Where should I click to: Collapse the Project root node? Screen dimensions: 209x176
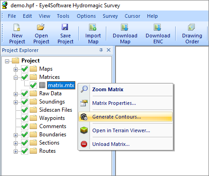(x=7, y=61)
